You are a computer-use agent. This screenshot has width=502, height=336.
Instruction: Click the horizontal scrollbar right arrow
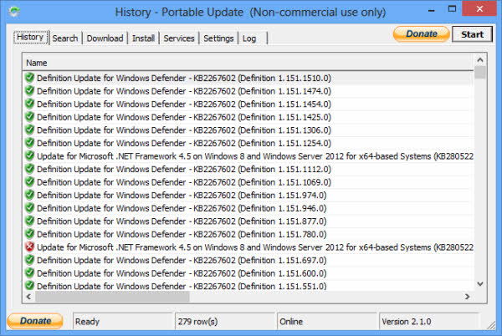(x=467, y=297)
